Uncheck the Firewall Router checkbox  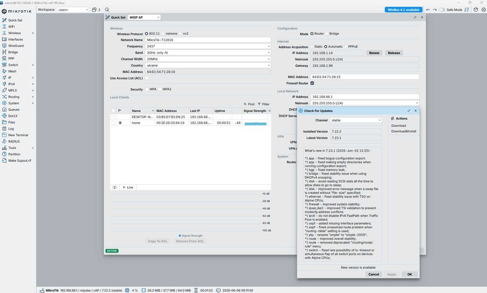tap(312, 83)
